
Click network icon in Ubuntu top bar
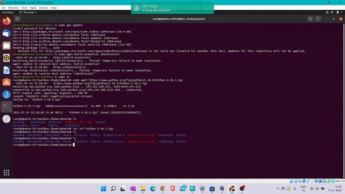pyautogui.click(x=327, y=12)
